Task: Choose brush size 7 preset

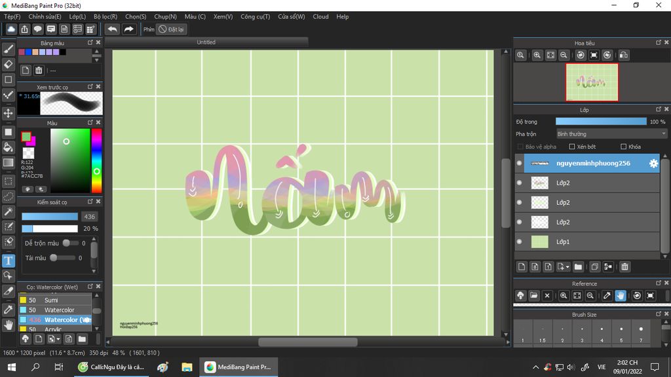Action: coord(641,332)
